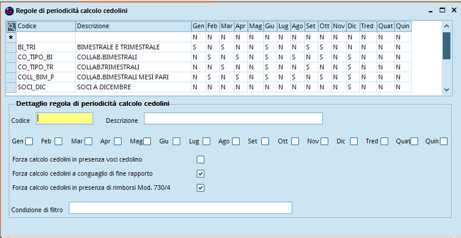
Task: Click the Gen cell of BI_TRI row
Action: [198, 47]
